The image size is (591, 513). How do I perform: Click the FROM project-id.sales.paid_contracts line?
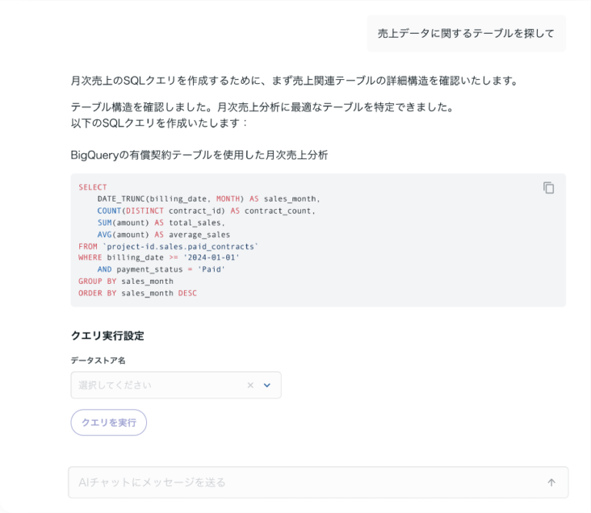click(169, 246)
